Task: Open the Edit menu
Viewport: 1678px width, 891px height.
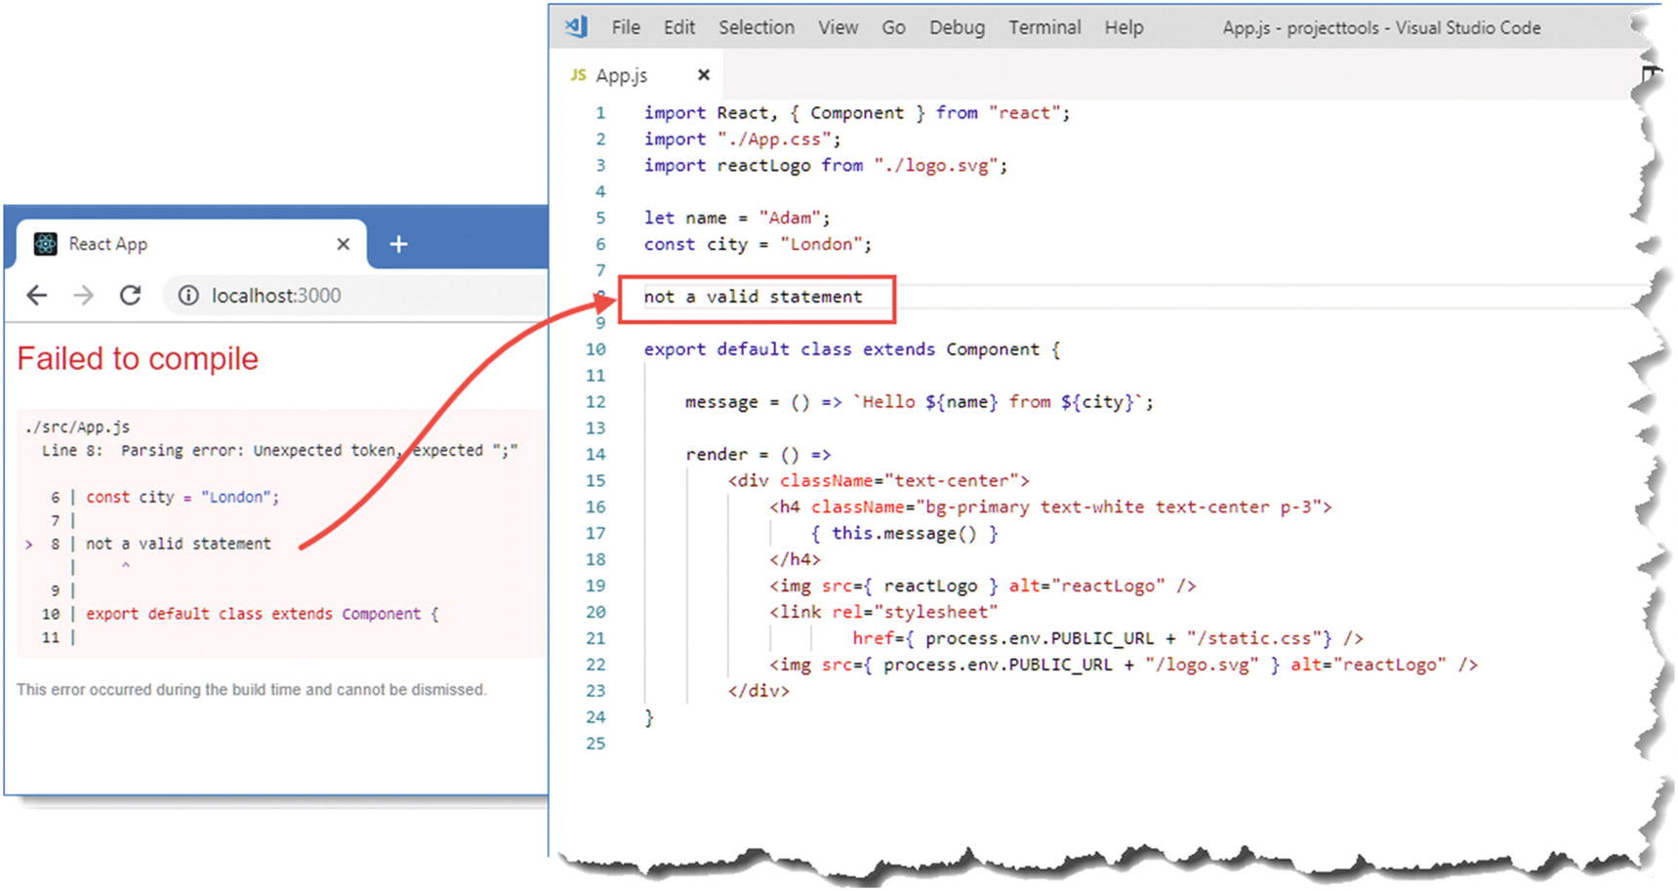Action: click(x=678, y=27)
